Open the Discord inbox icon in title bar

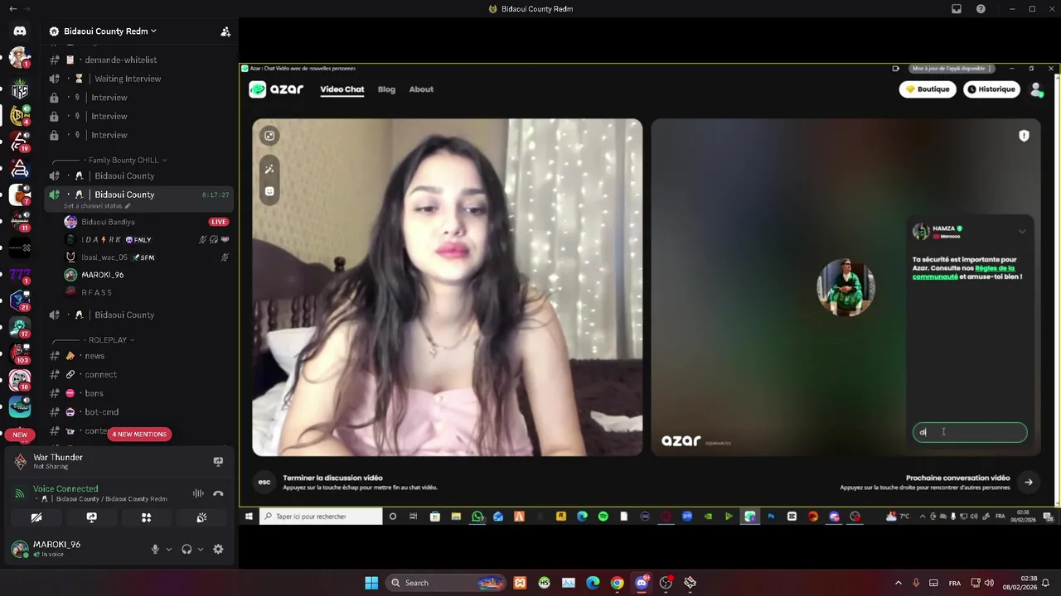[x=957, y=9]
